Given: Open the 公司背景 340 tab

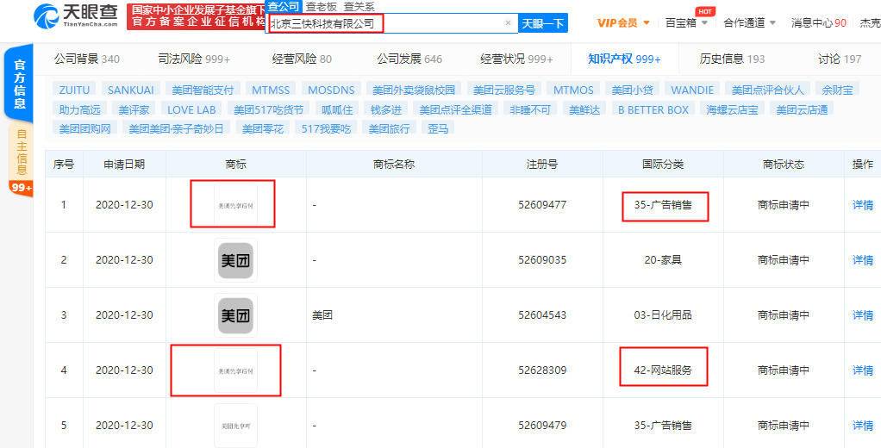Looking at the screenshot, I should click(x=86, y=59).
